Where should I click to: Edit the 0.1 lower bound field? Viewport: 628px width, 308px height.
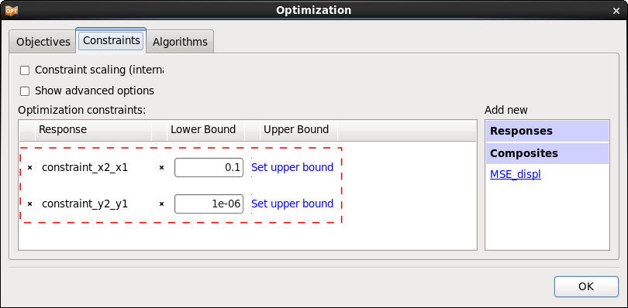coord(209,168)
